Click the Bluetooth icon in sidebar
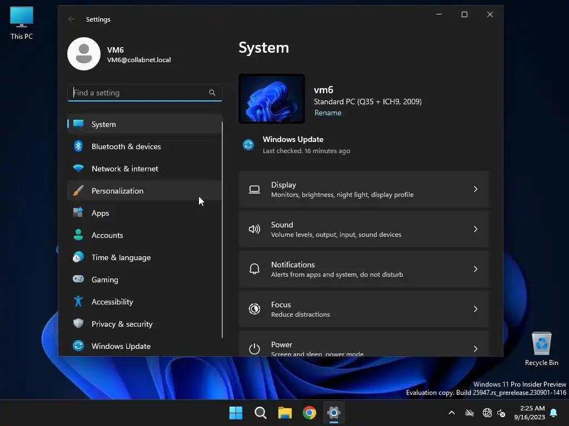569x426 pixels. tap(78, 146)
